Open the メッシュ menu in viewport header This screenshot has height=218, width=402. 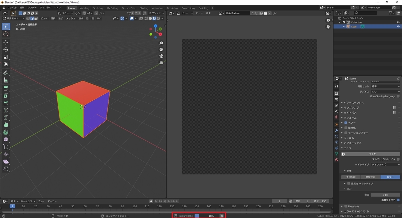pos(71,18)
